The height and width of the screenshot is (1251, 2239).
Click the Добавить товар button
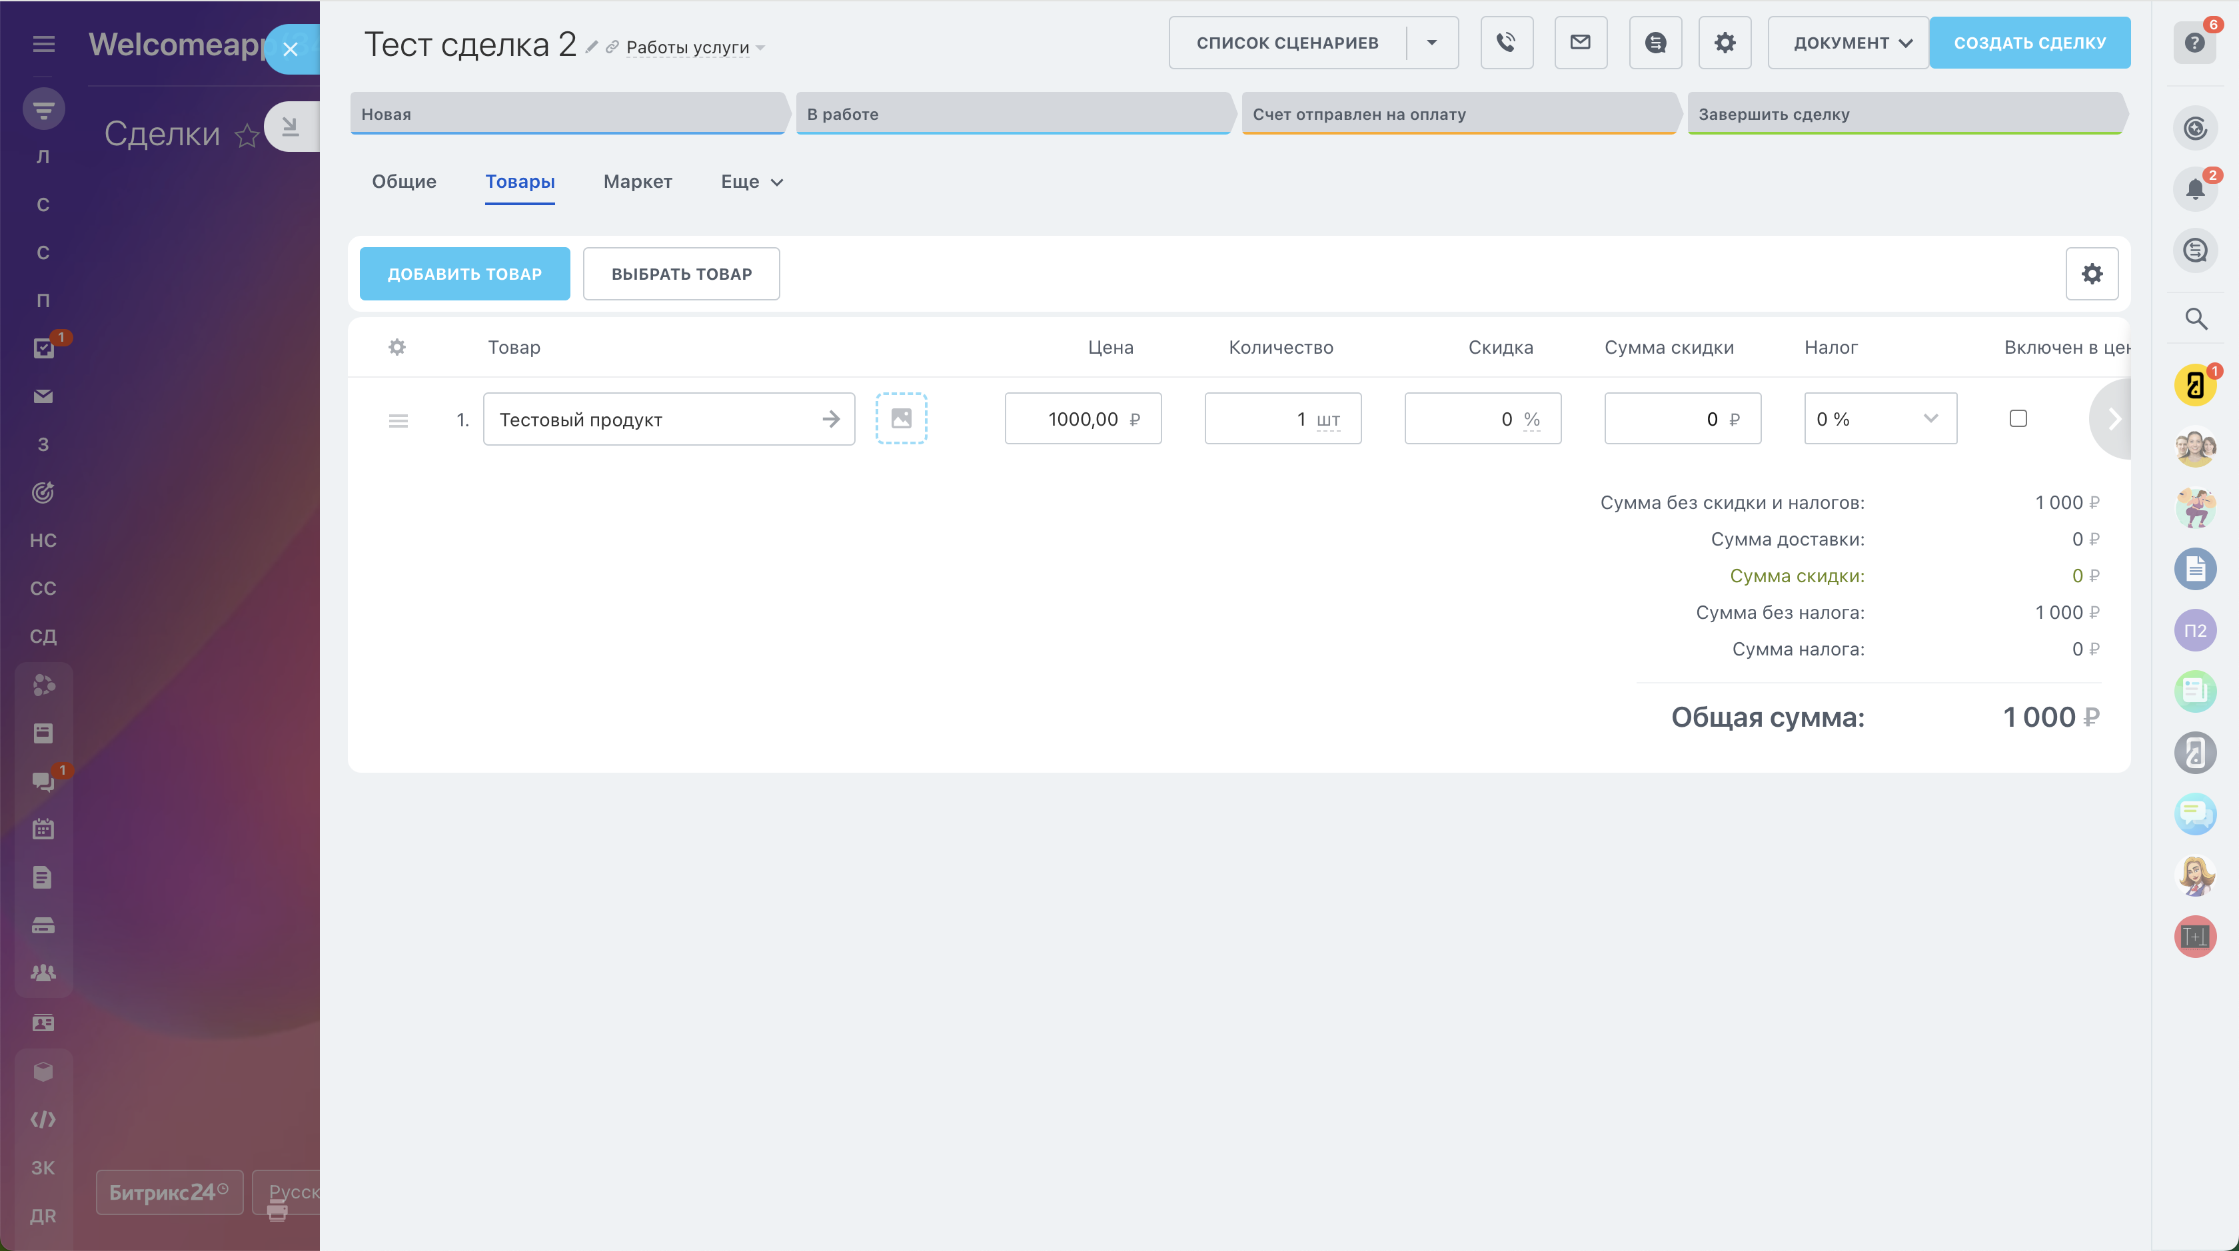464,274
